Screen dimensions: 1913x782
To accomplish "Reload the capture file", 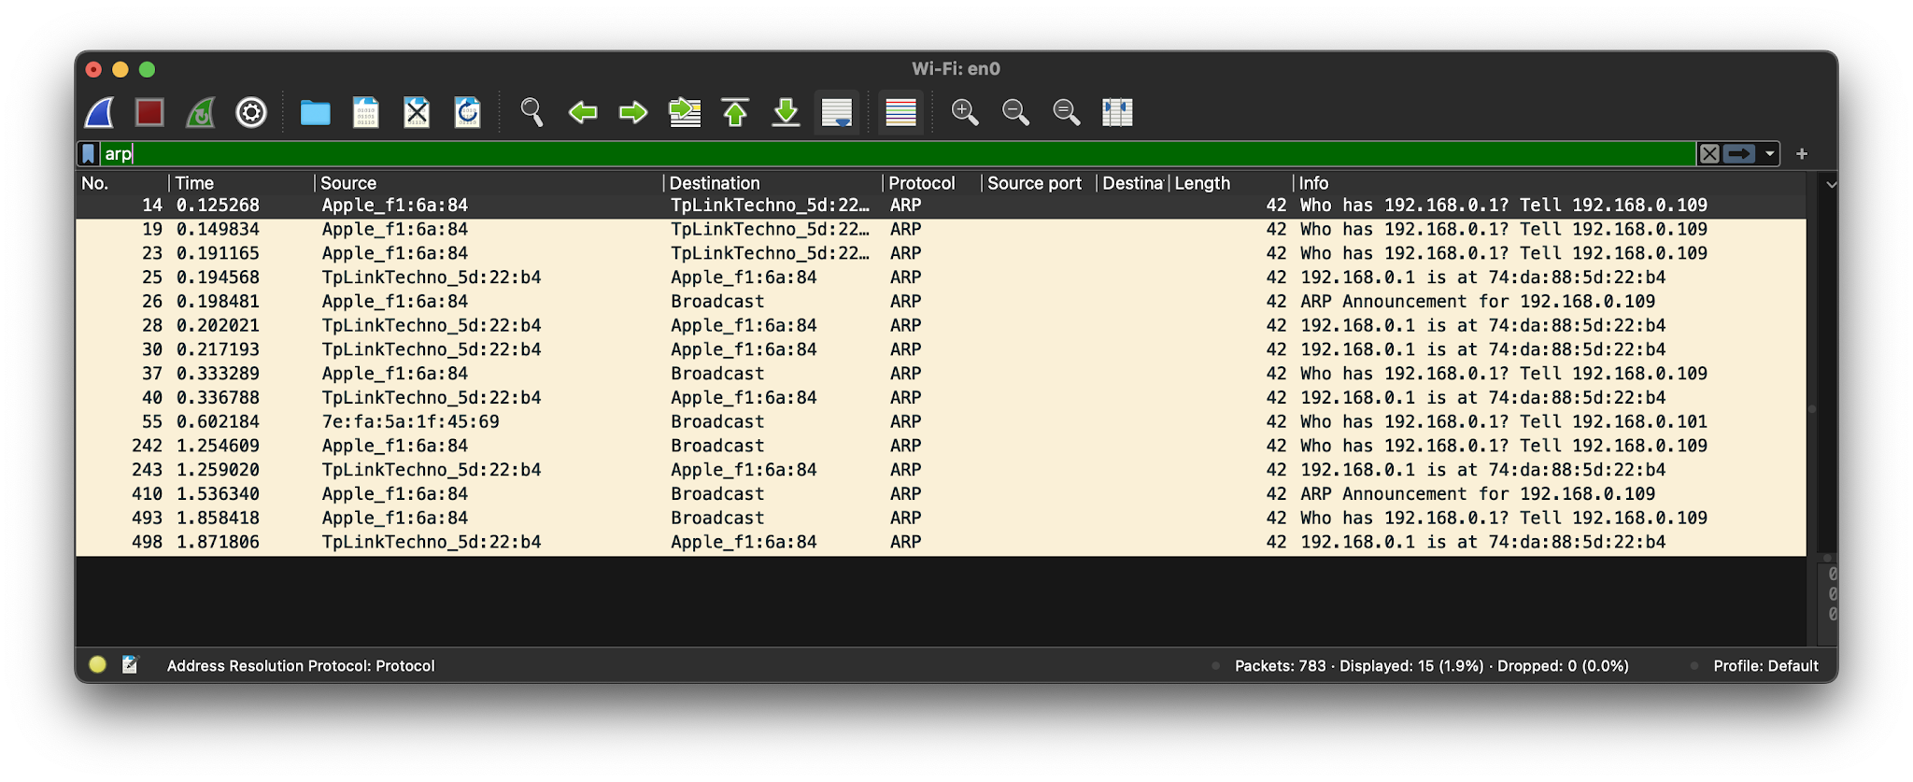I will click(467, 113).
